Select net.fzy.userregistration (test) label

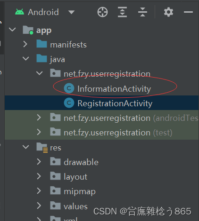tap(118, 133)
